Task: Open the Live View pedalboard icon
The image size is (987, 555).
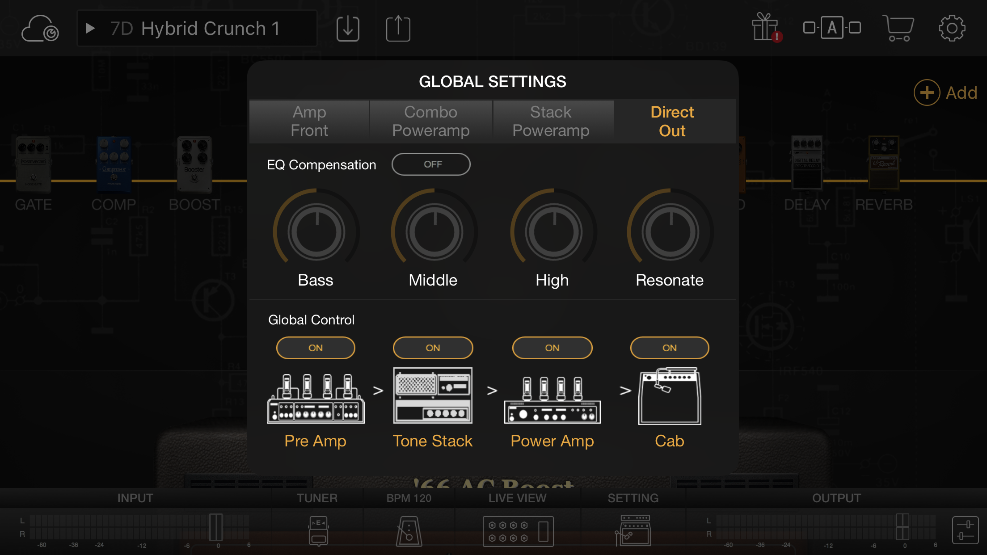Action: click(518, 531)
